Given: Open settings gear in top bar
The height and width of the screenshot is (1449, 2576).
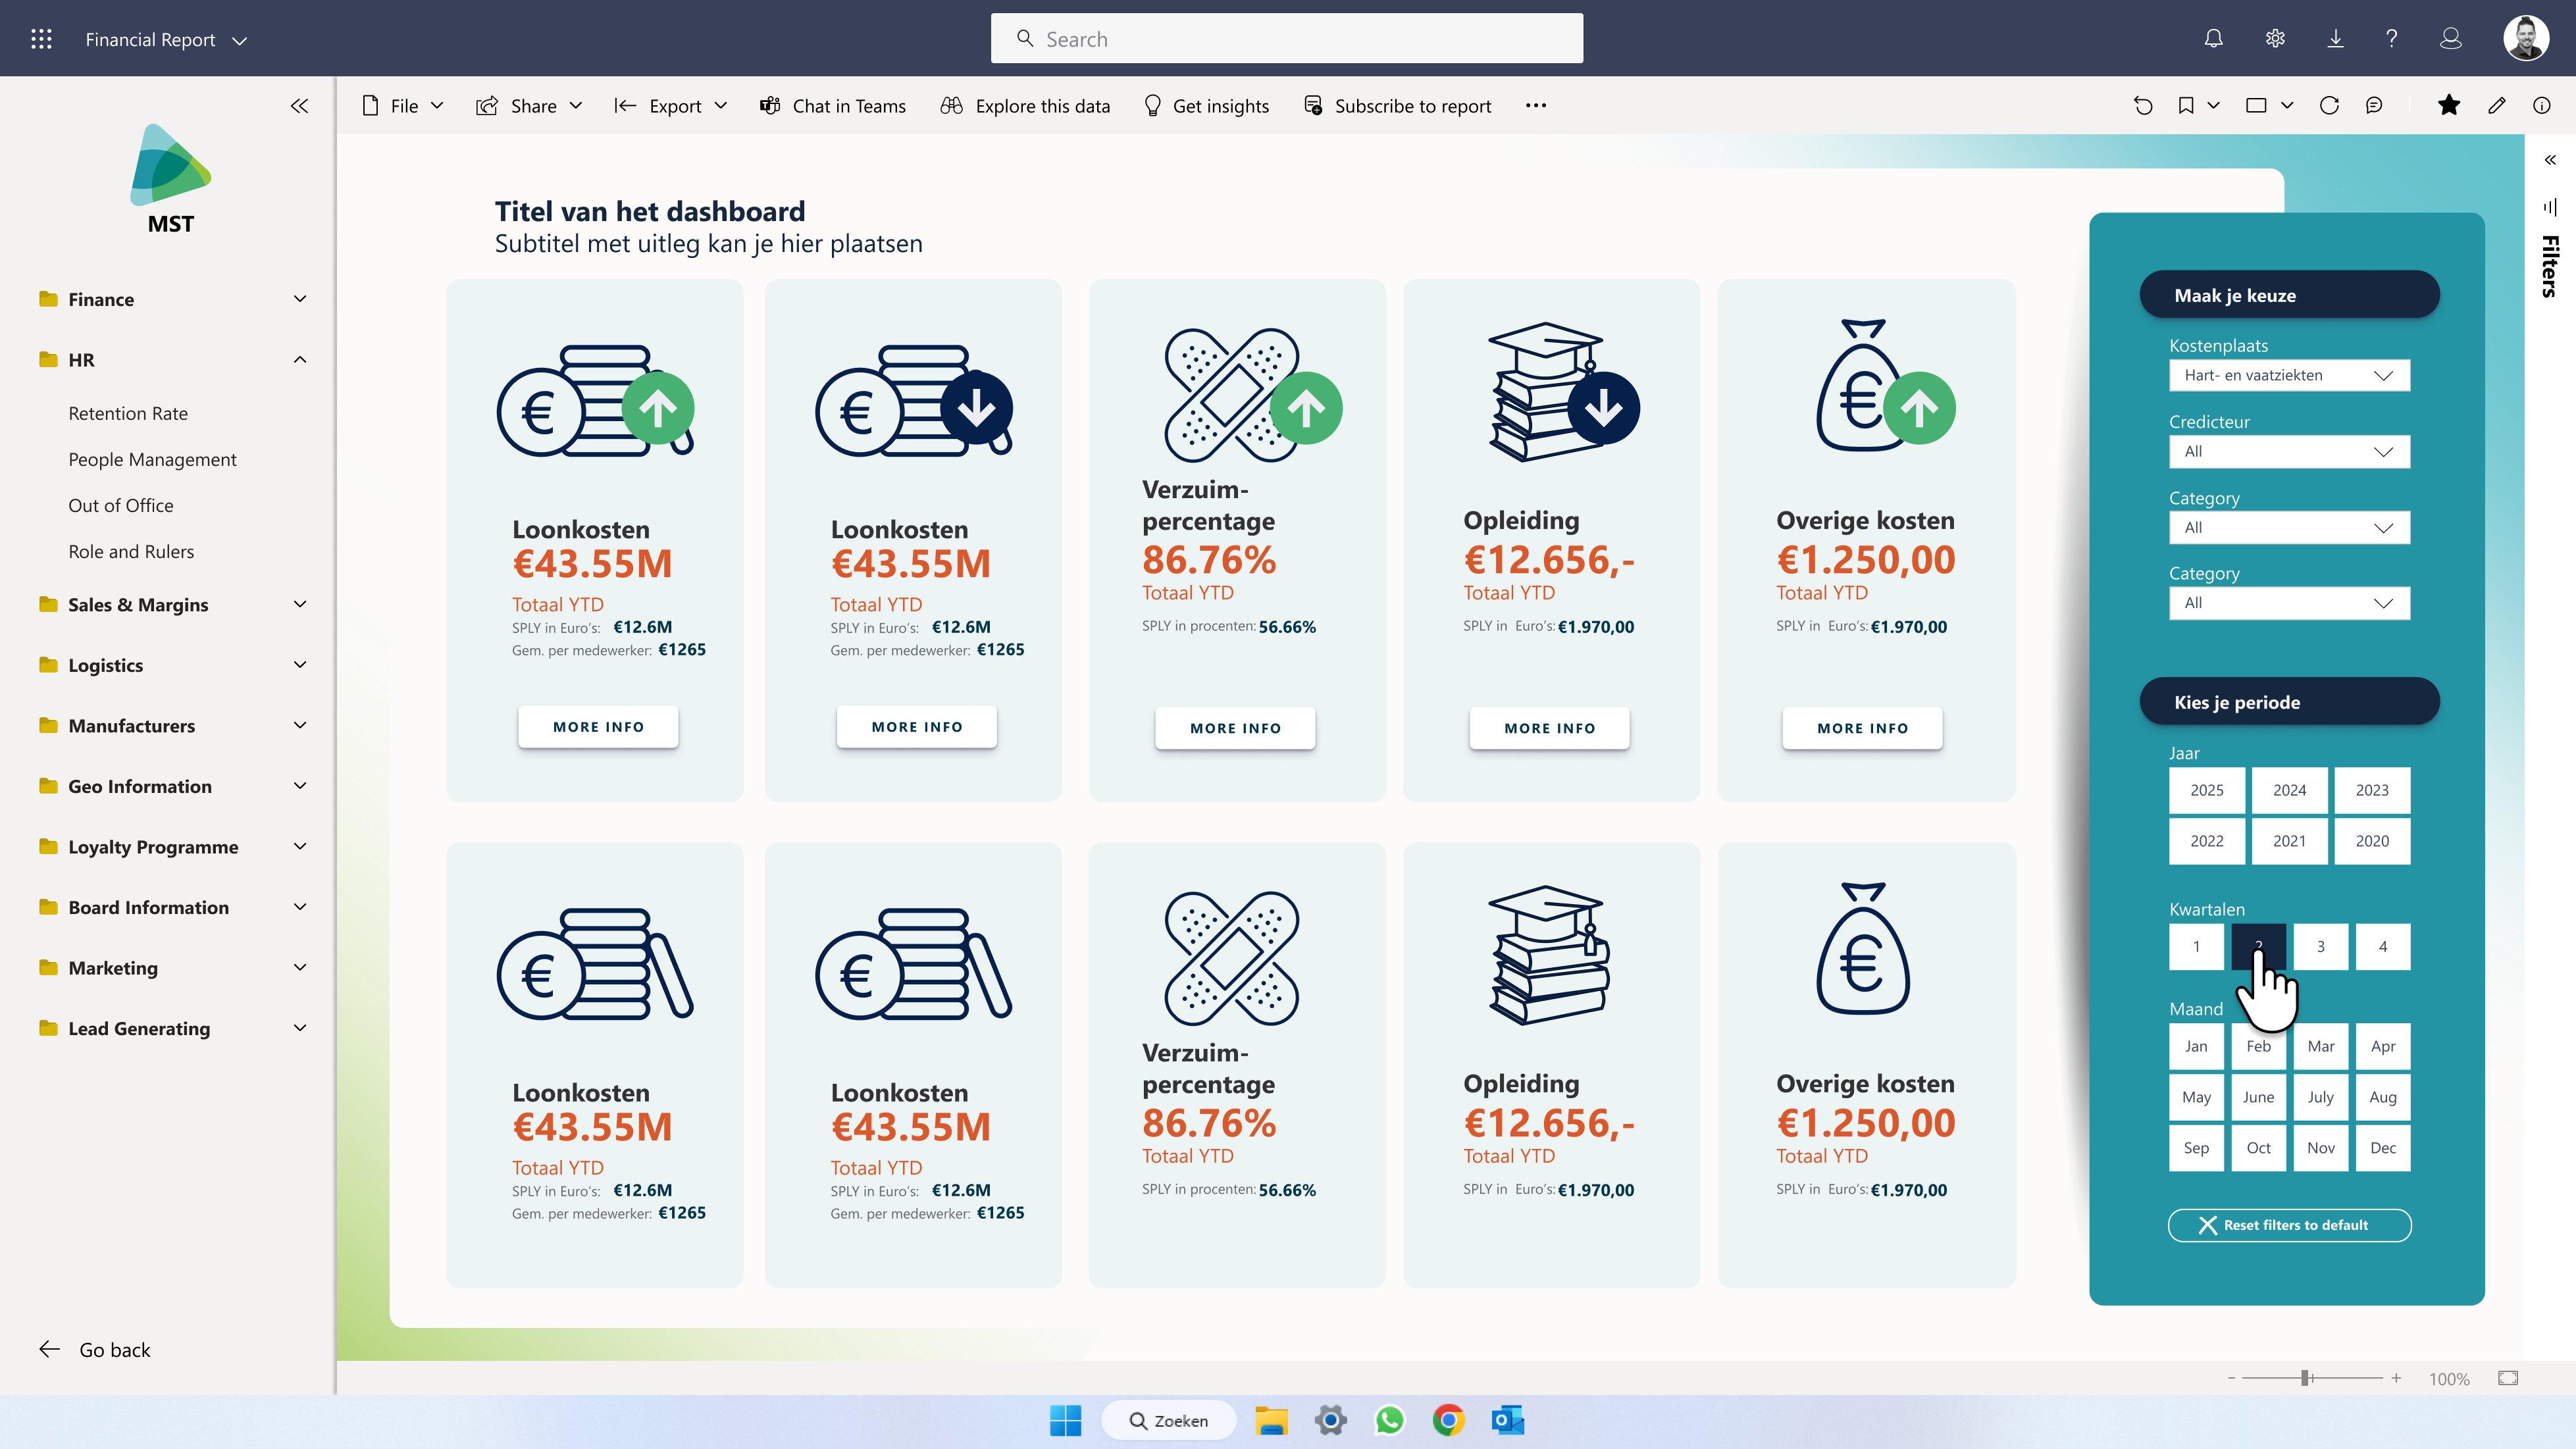Looking at the screenshot, I should tap(2275, 39).
